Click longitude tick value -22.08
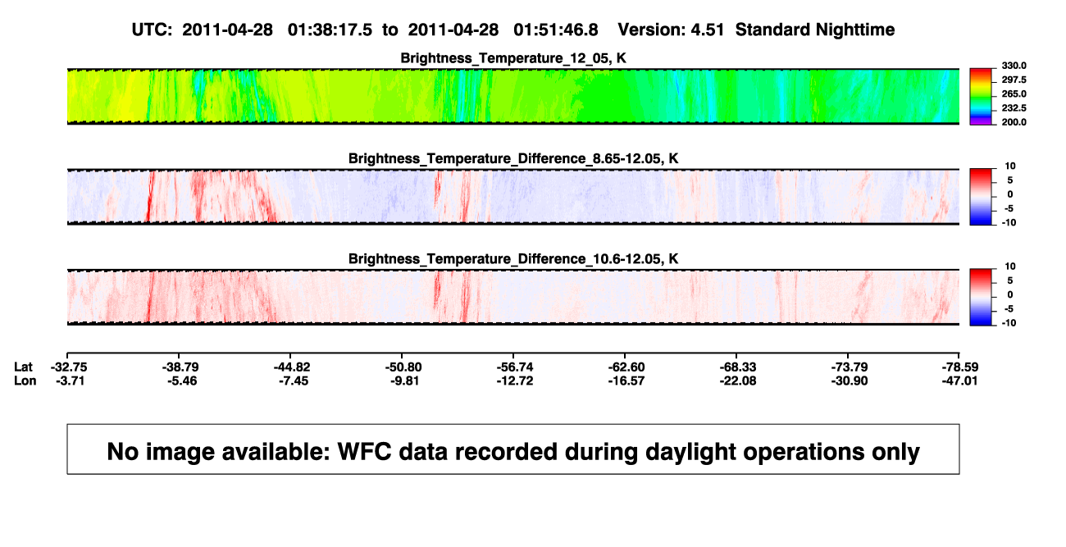This screenshot has height=547, width=1066. click(x=736, y=381)
